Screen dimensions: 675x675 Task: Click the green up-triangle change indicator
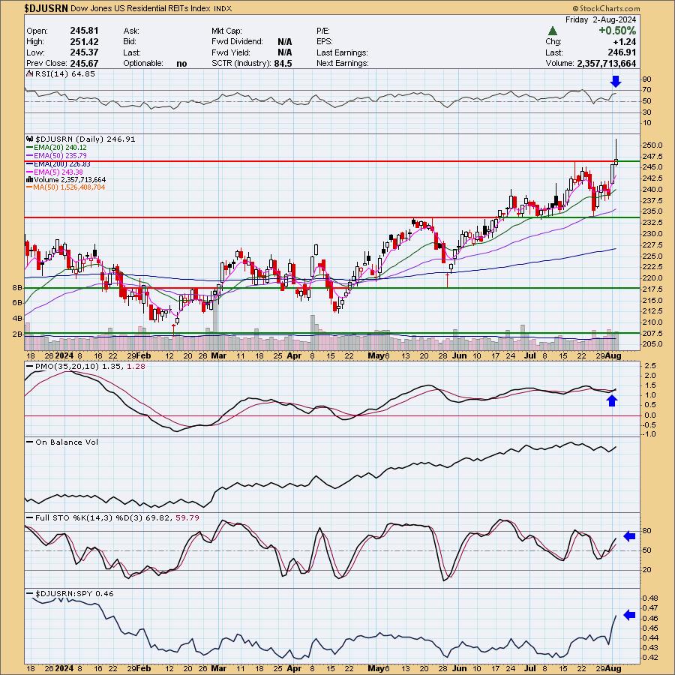tap(553, 31)
